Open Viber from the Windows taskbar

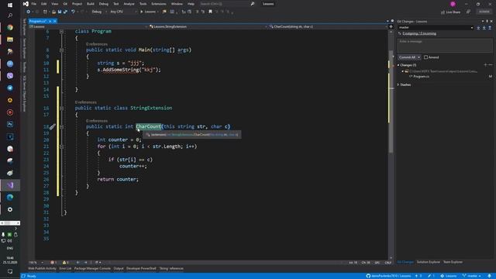[x=10, y=76]
